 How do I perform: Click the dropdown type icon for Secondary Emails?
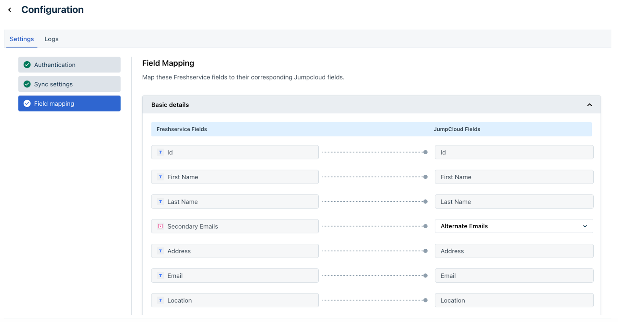point(160,226)
